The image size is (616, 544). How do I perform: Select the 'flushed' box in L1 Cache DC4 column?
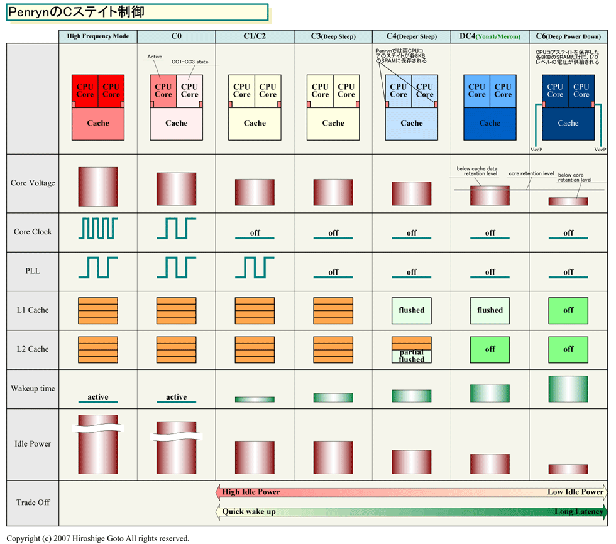click(x=490, y=310)
